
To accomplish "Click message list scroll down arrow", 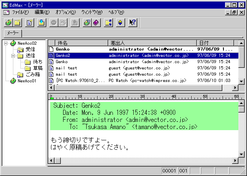I will click(242, 82).
